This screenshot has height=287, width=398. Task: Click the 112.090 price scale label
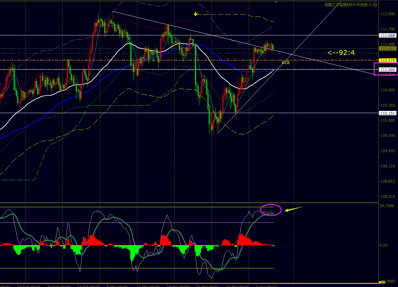pos(387,14)
